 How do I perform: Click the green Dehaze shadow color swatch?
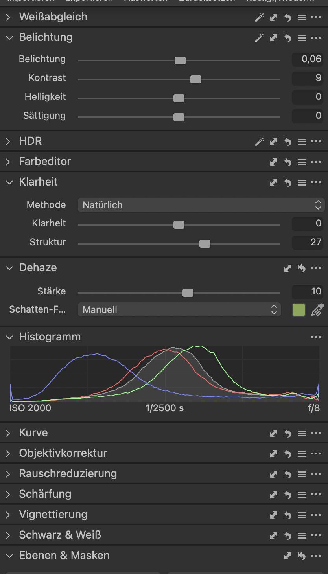coord(299,310)
